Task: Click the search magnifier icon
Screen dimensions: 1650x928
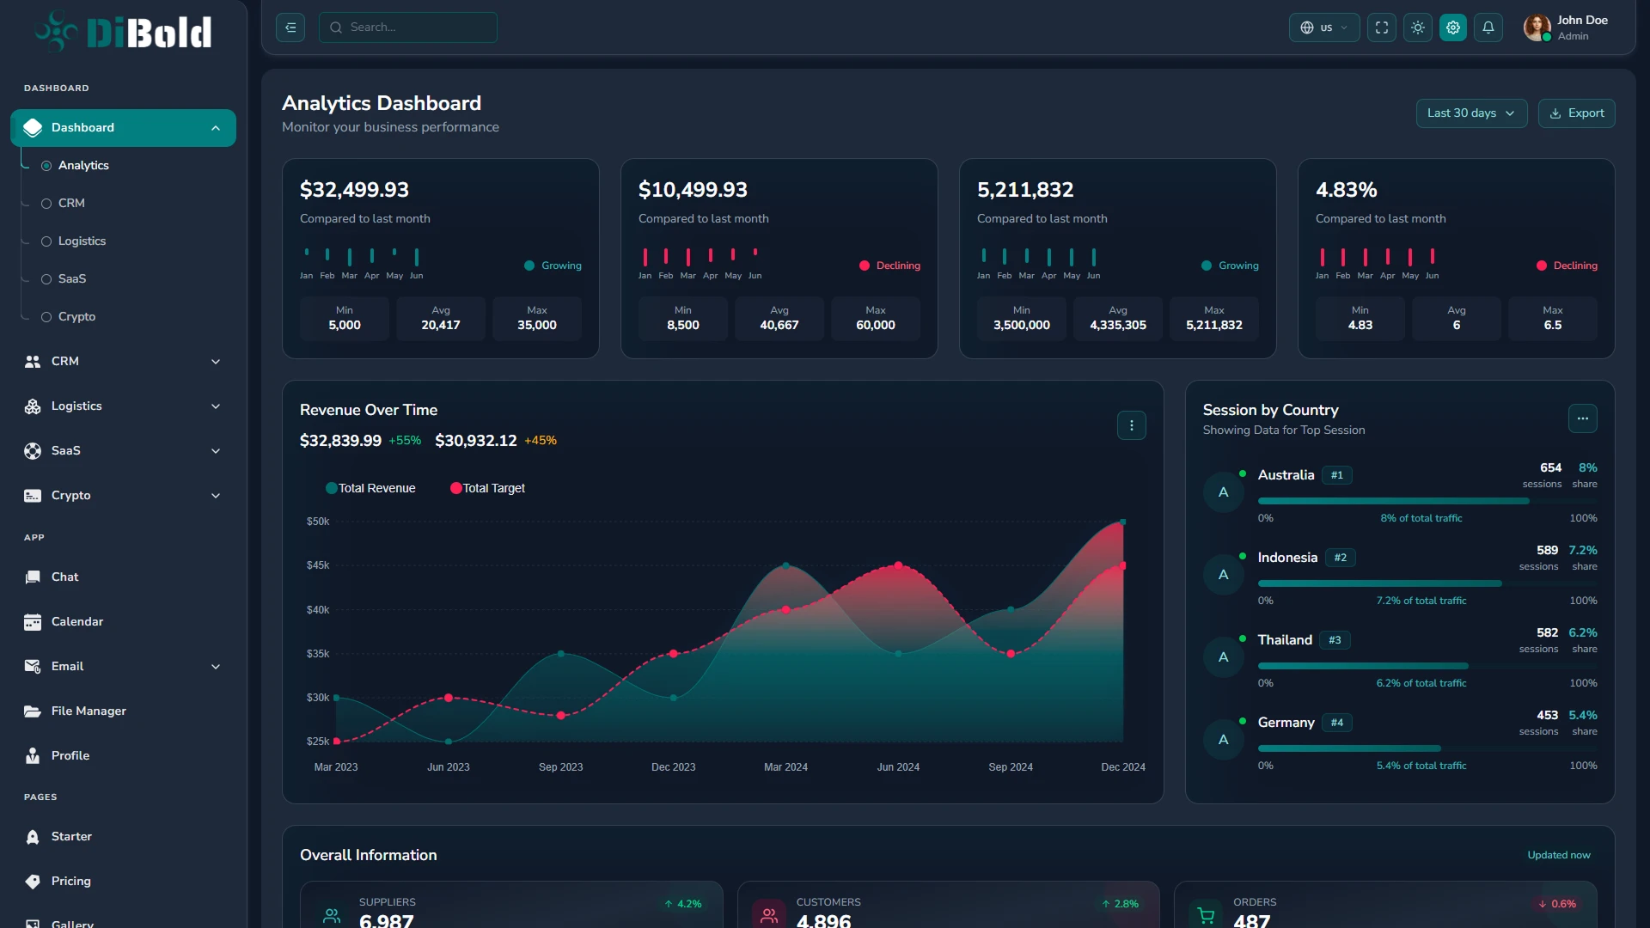Action: (x=336, y=27)
